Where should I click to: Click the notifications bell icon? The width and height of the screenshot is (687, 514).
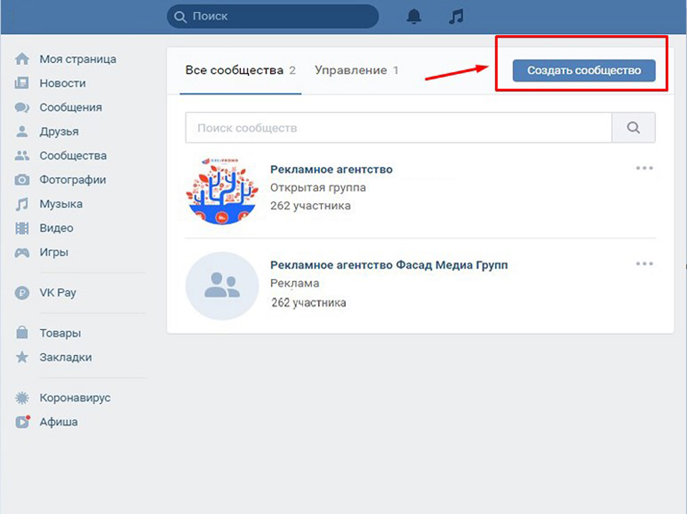click(414, 16)
